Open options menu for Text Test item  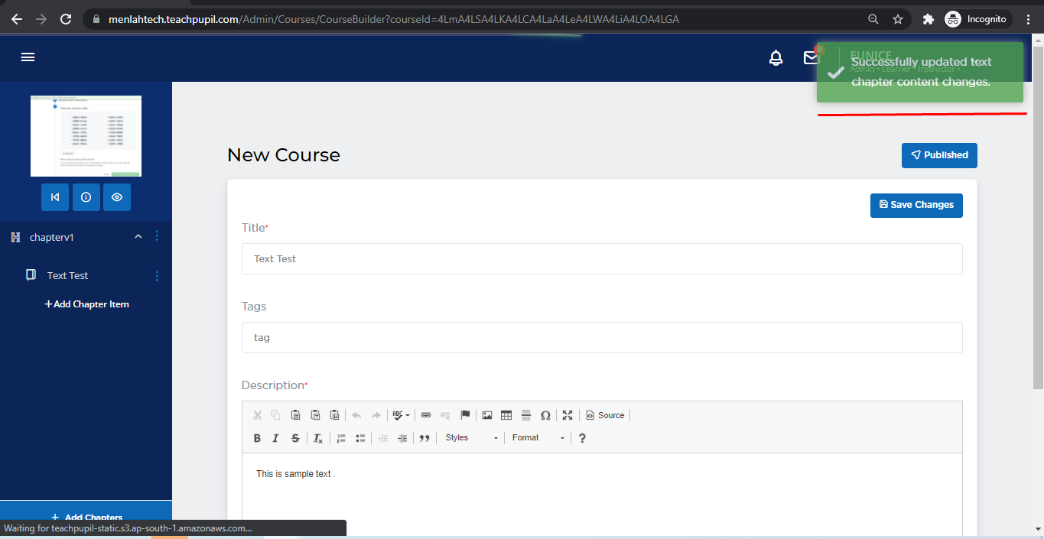point(158,276)
